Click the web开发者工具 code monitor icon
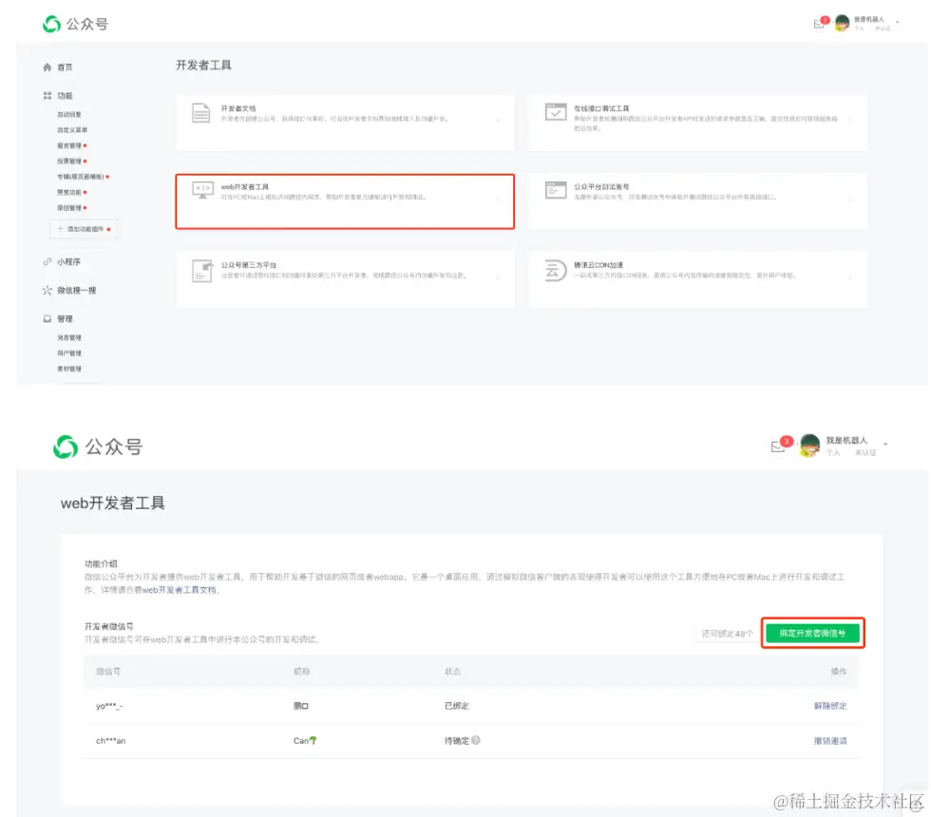The height and width of the screenshot is (817, 931). click(202, 190)
